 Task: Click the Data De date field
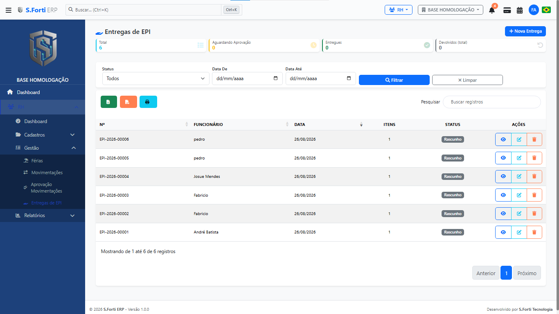point(247,78)
